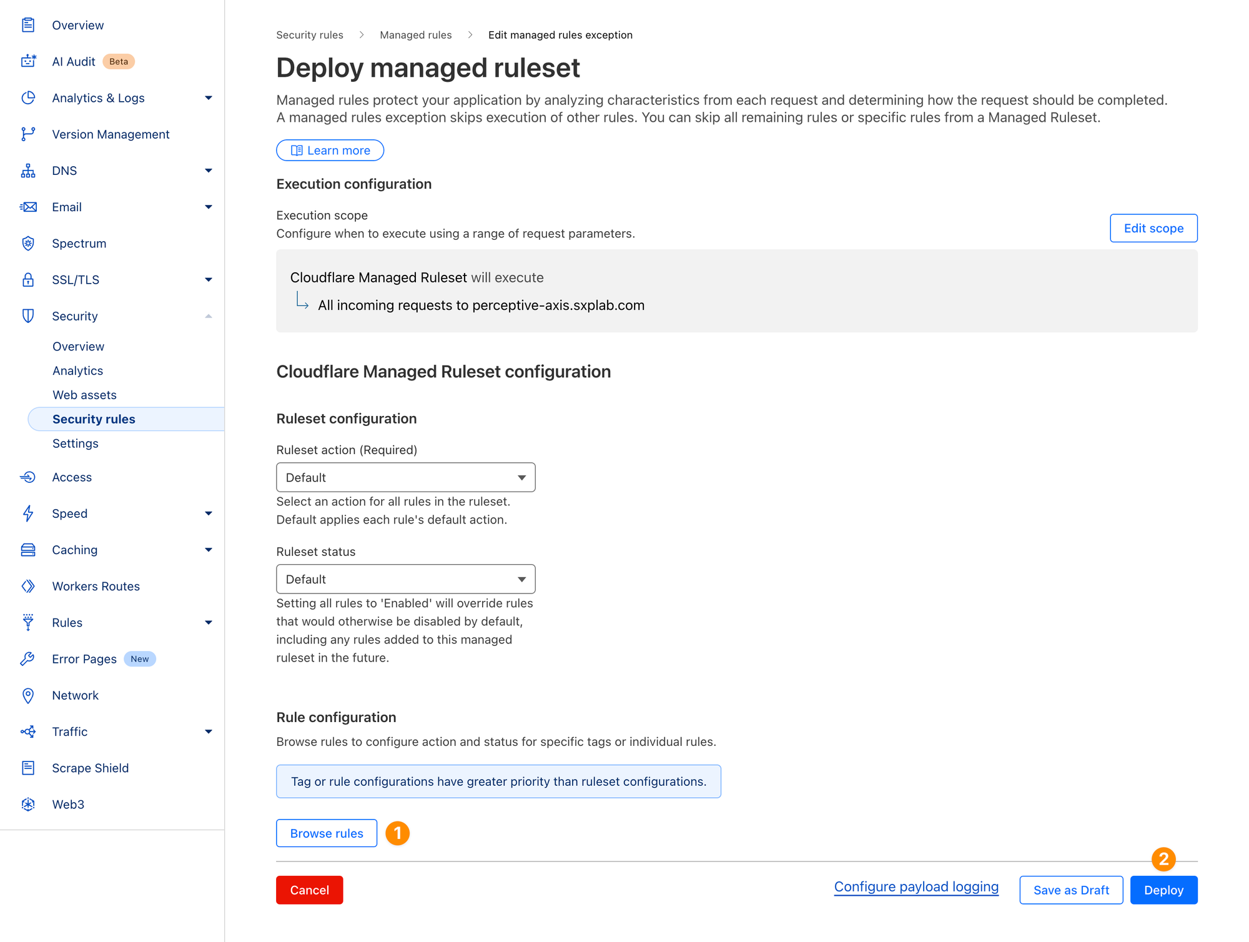This screenshot has height=942, width=1249.
Task: Click the Email envelope icon
Action: click(28, 207)
